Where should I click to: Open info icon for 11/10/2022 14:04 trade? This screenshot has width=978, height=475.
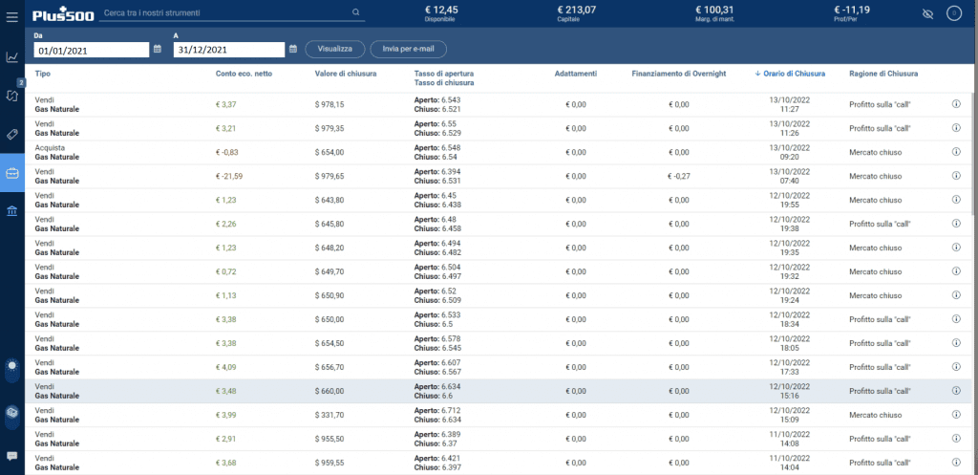click(x=955, y=463)
